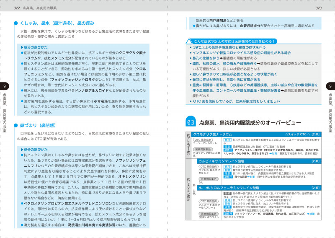Click warning line 39℃以上の発熱や倦怠感など
Screen dimensions: 335x238
[x=229, y=47]
